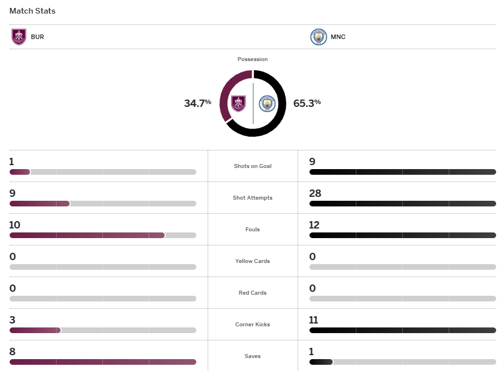Click the 65.3% possession value
The image size is (499, 371).
(x=307, y=103)
